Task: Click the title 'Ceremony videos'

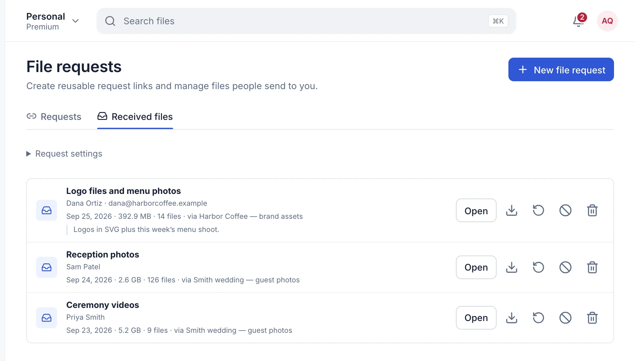Action: point(103,305)
